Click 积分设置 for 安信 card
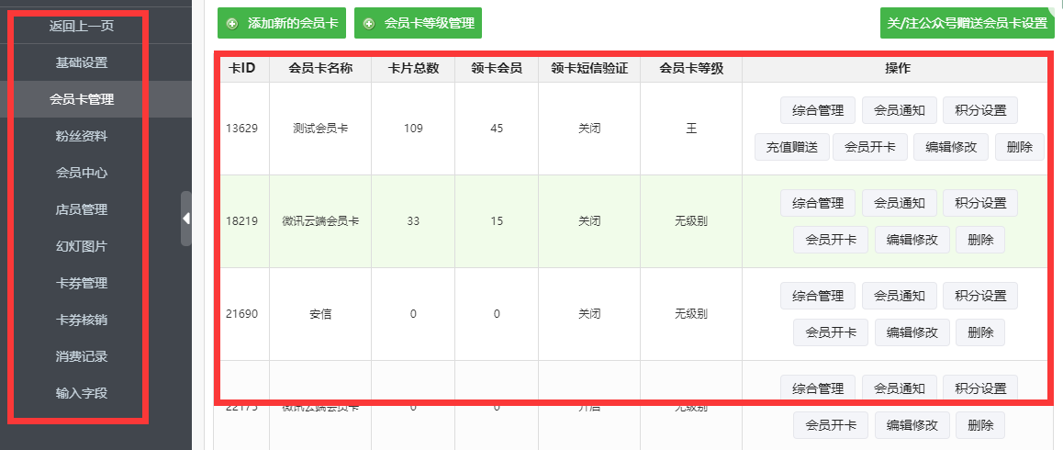1063x450 pixels. pos(980,296)
